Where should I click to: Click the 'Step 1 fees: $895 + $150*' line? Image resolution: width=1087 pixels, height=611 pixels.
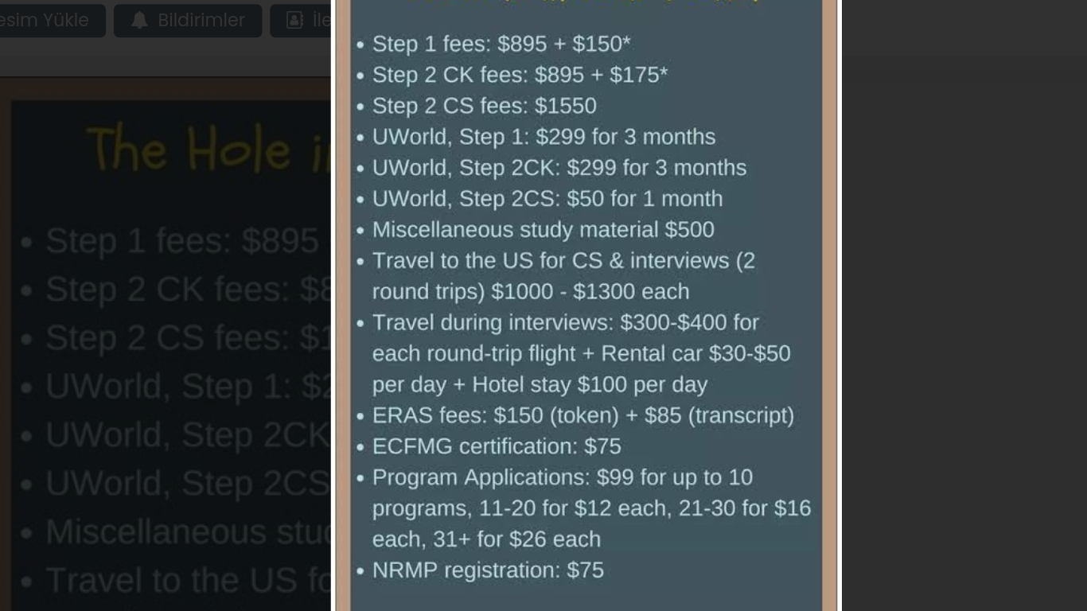pos(501,45)
